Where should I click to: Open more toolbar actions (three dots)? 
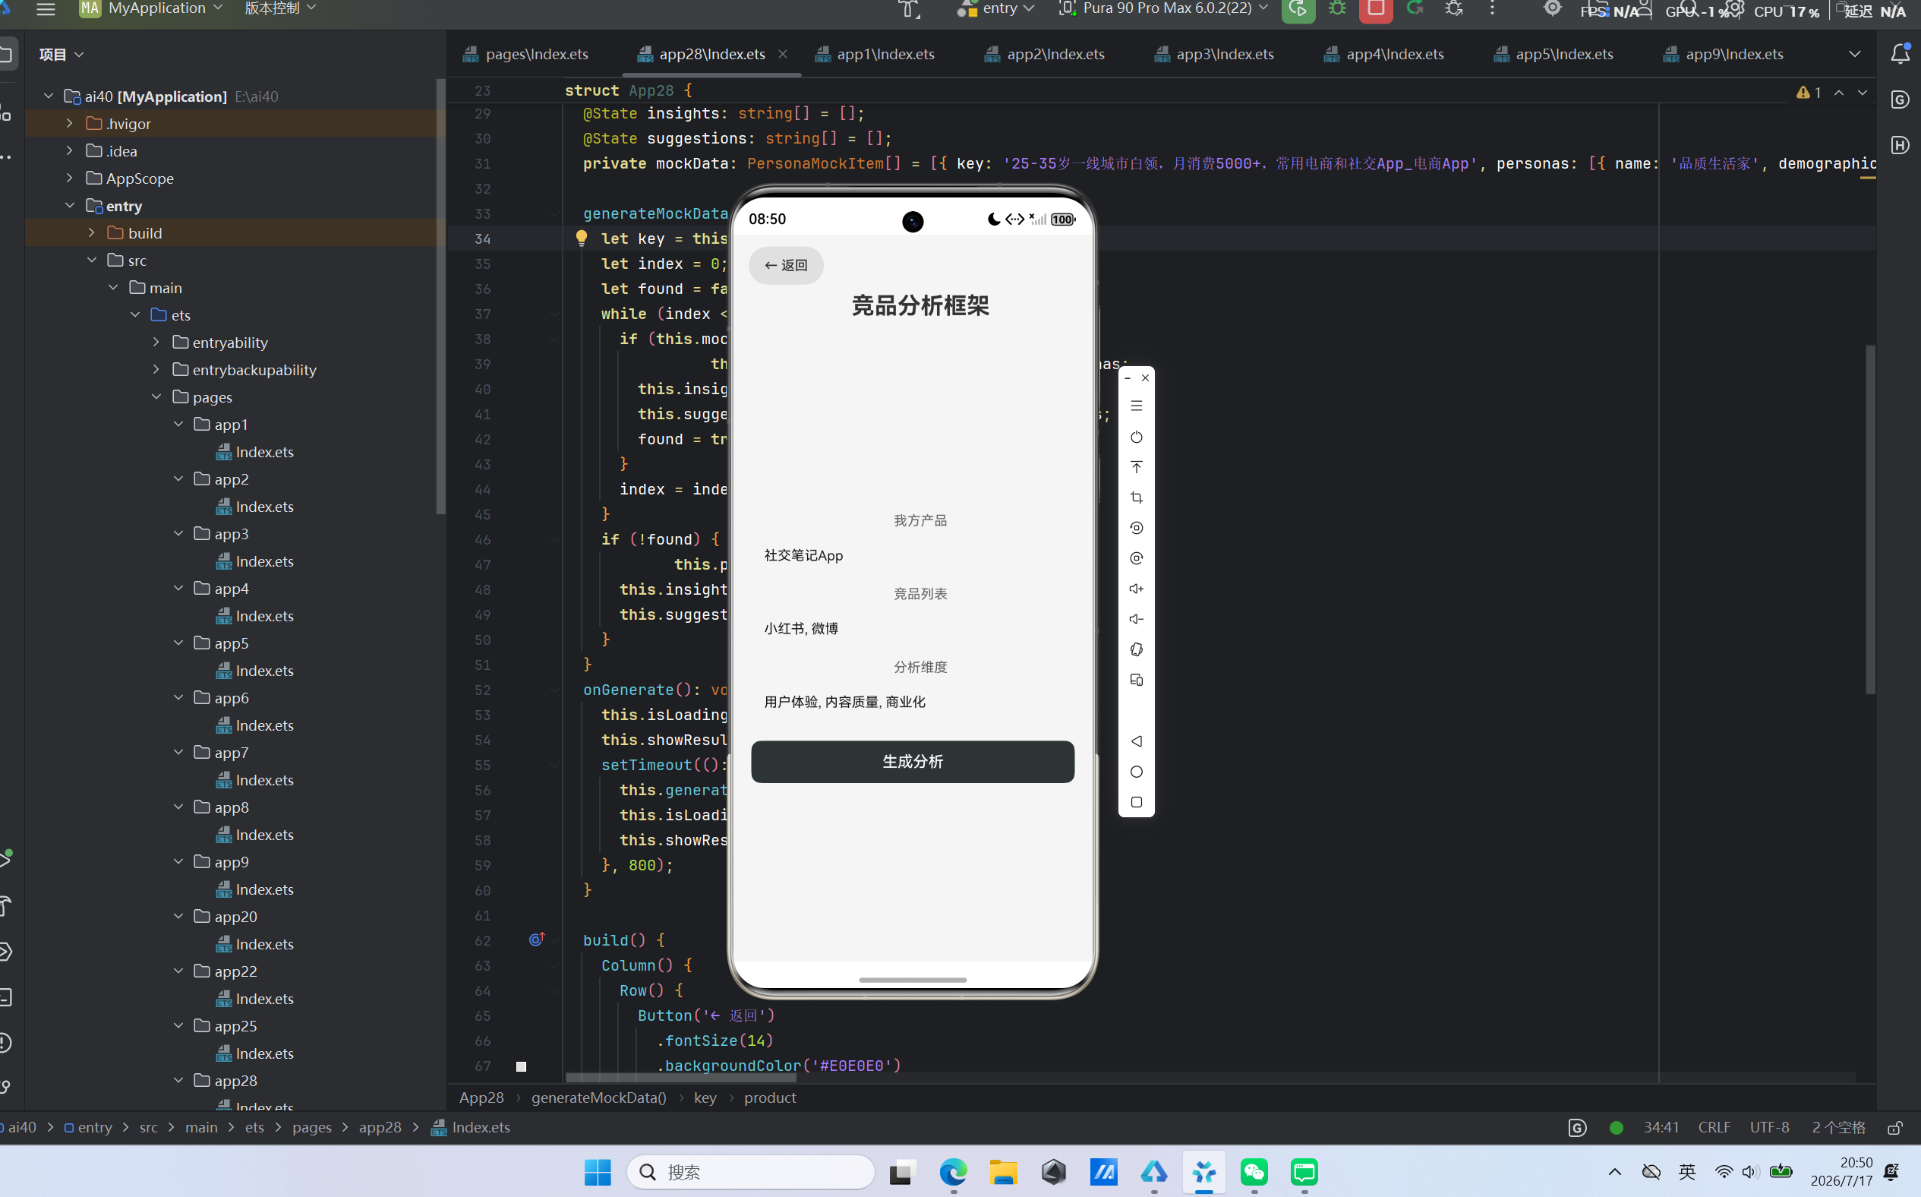click(x=1492, y=8)
